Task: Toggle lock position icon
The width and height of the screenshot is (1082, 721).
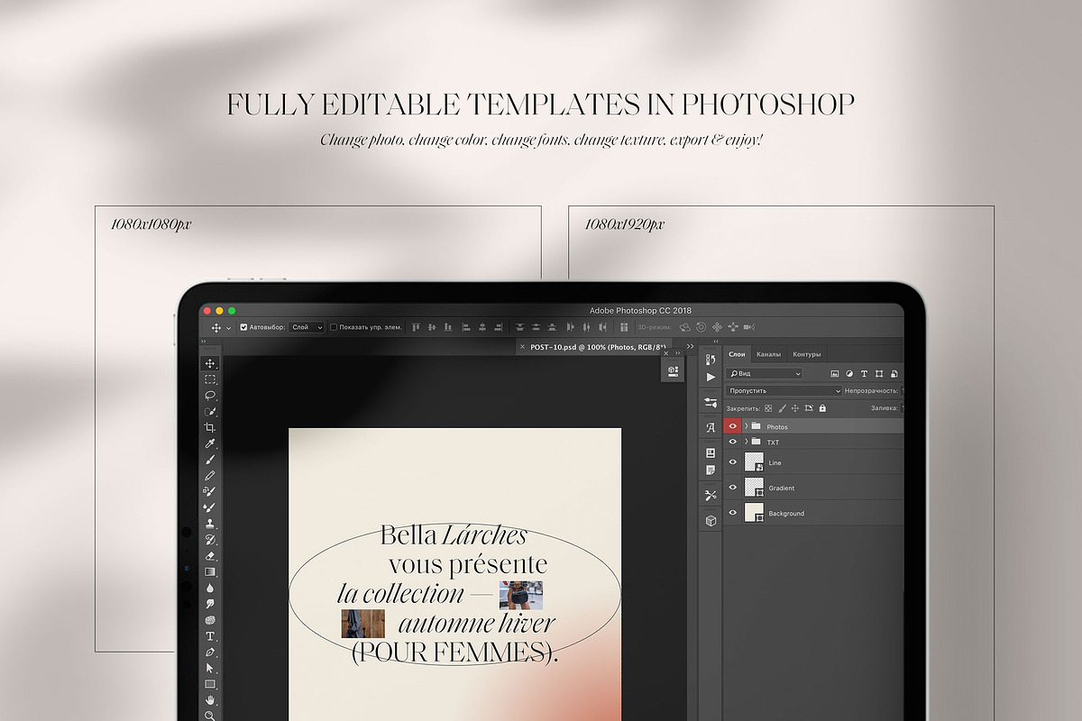Action: tap(795, 408)
